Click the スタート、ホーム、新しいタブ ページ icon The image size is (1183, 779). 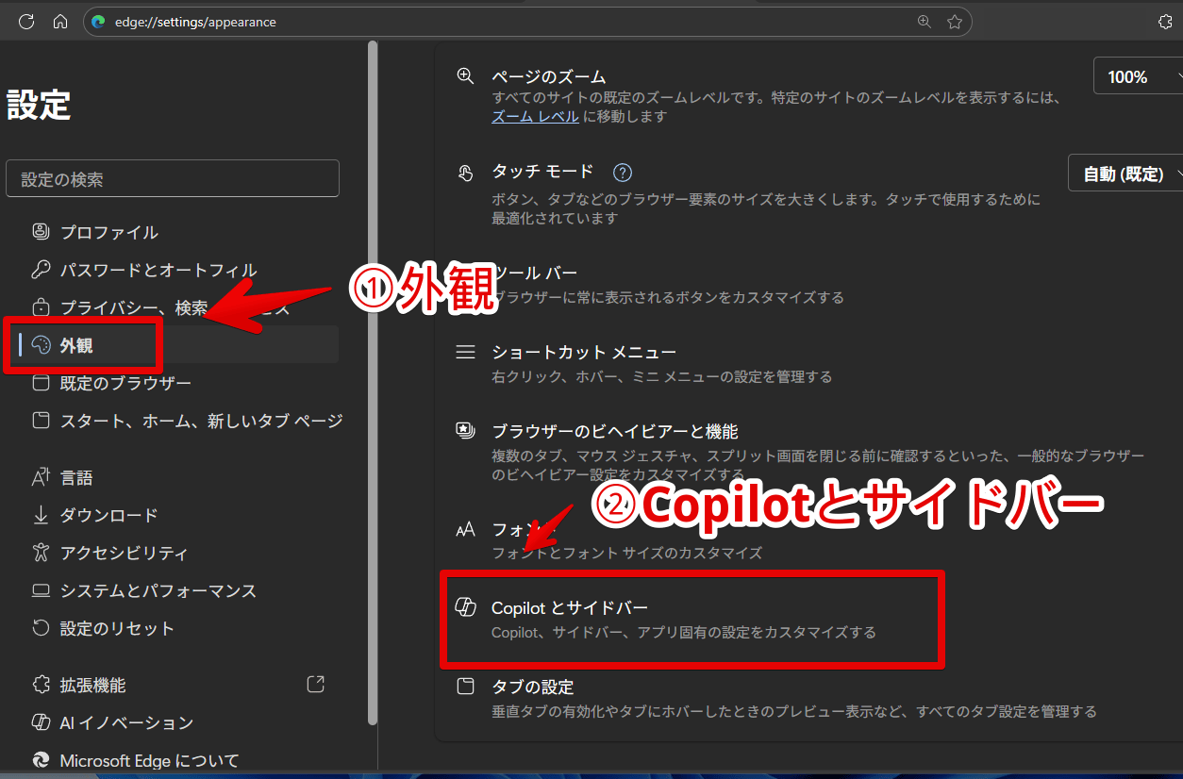click(x=41, y=421)
